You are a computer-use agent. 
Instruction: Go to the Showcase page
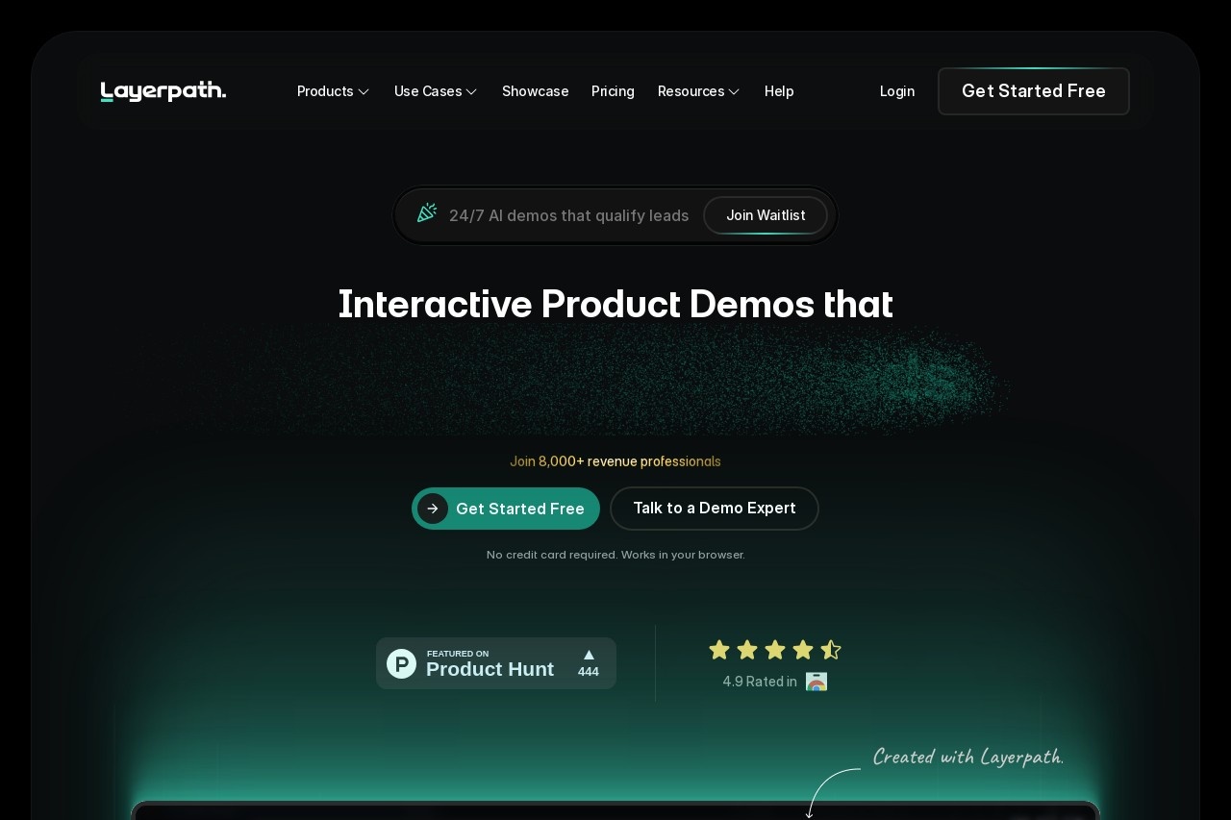536,91
